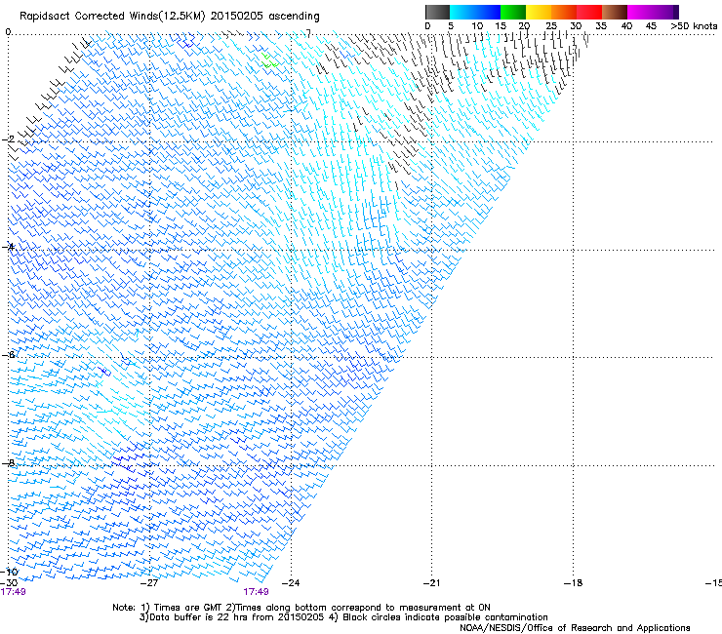Click the dark purple 45-50 knots swatch
Viewport: 722px width, 634px height.
[665, 12]
